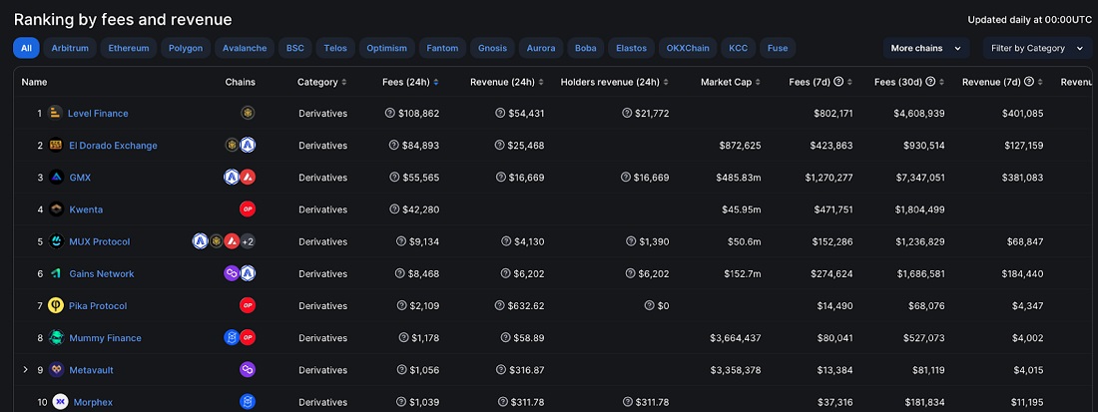
Task: Click the Morphex logo icon
Action: 60,402
